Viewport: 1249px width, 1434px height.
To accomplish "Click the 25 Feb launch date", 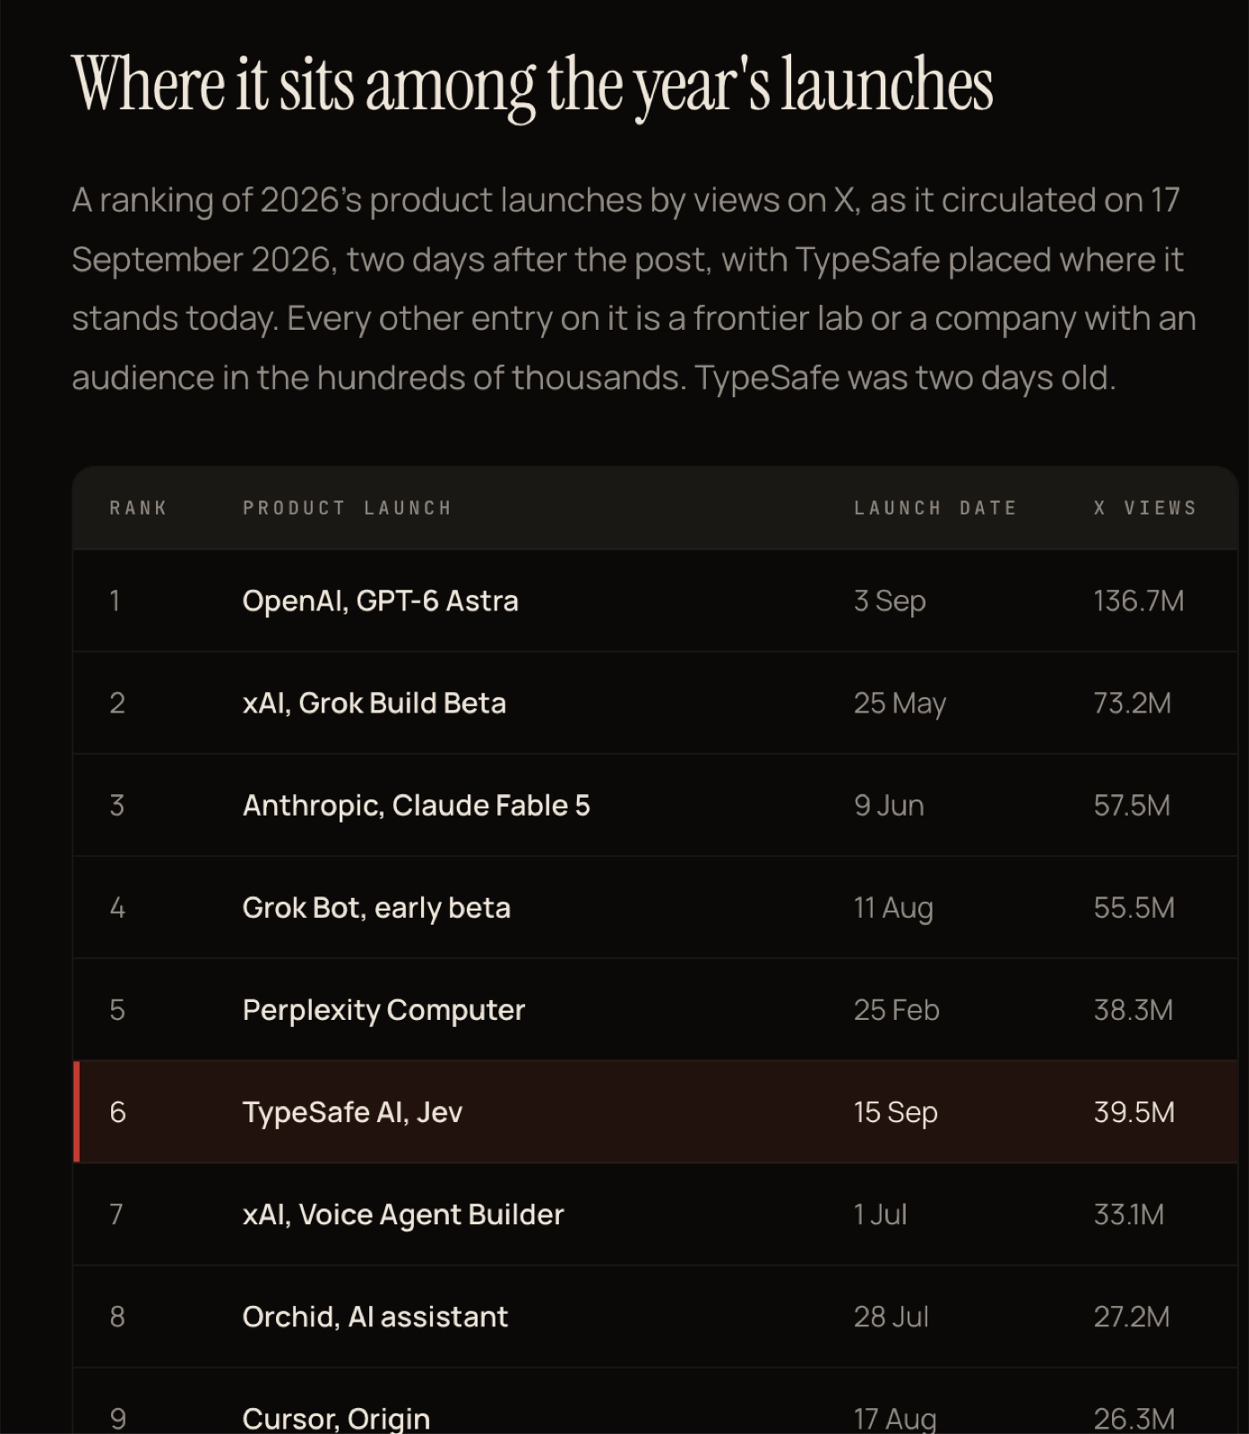I will pos(896,1010).
